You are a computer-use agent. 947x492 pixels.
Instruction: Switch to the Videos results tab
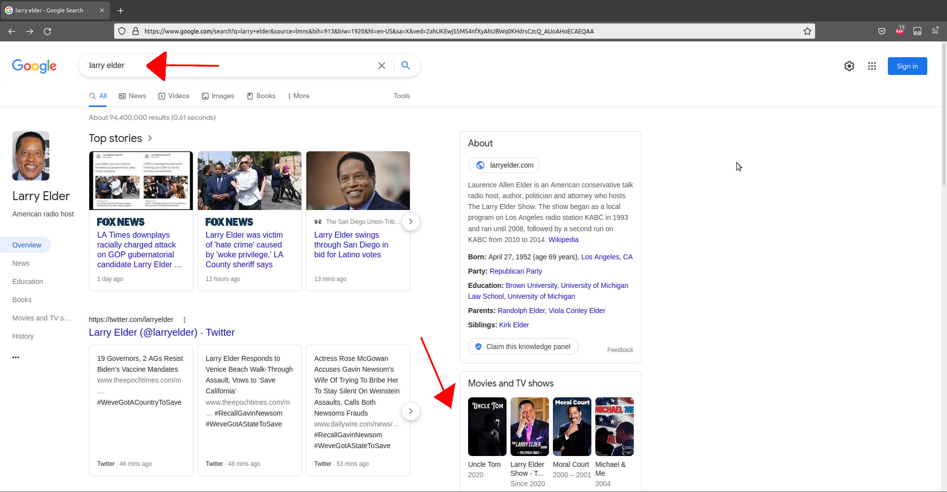(x=174, y=96)
